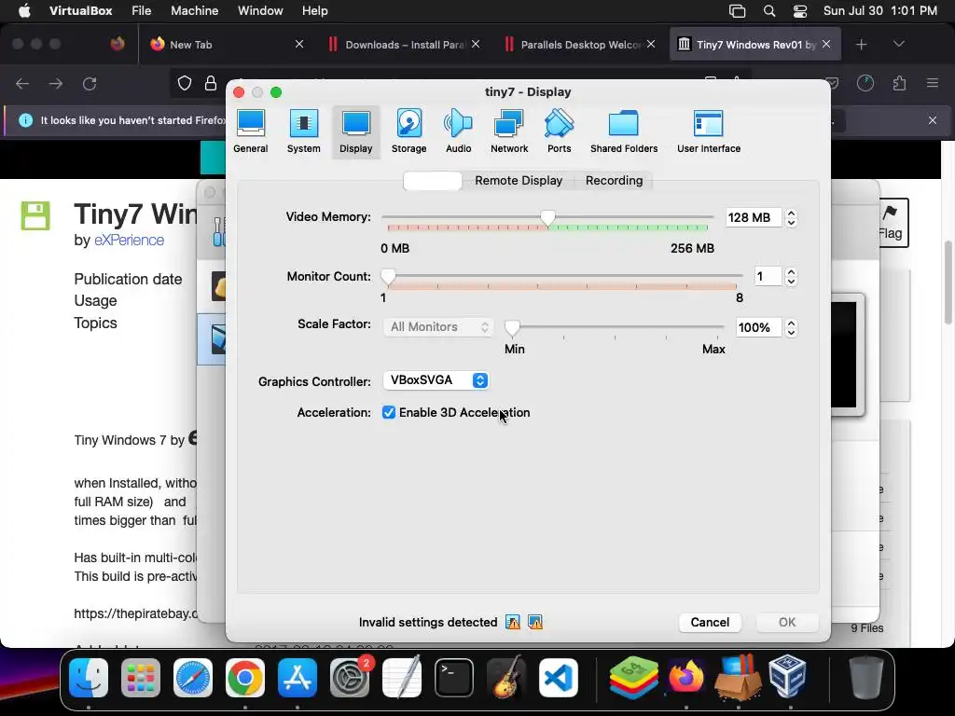The width and height of the screenshot is (955, 716).
Task: Open the Trash in the Dock
Action: pos(865,677)
